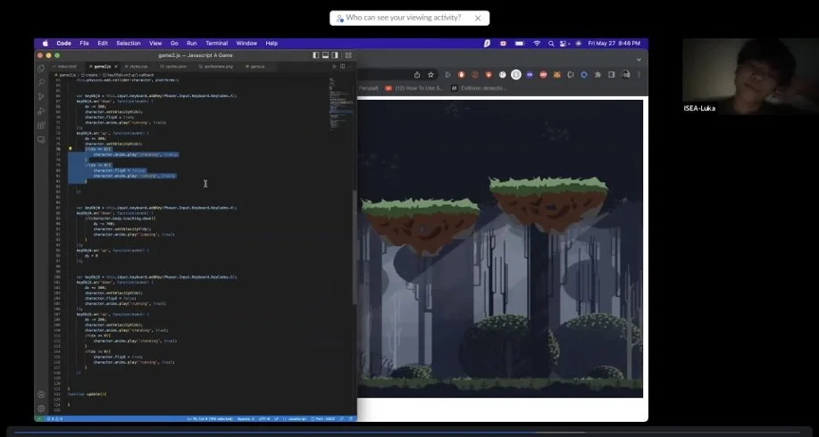The width and height of the screenshot is (819, 437).
Task: Click the Spaces indentation status item
Action: pos(246,419)
